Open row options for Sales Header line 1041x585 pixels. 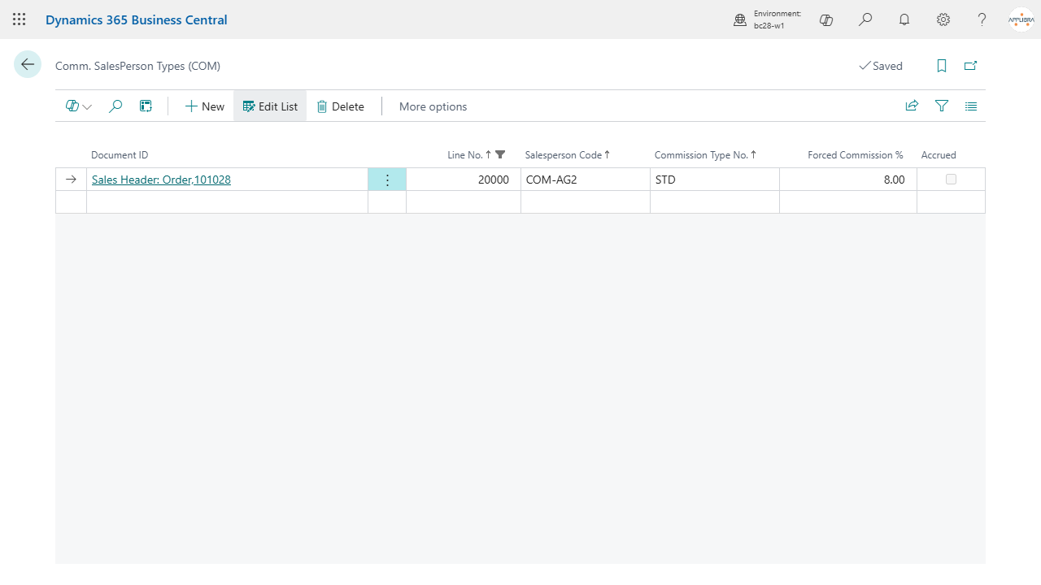(387, 180)
